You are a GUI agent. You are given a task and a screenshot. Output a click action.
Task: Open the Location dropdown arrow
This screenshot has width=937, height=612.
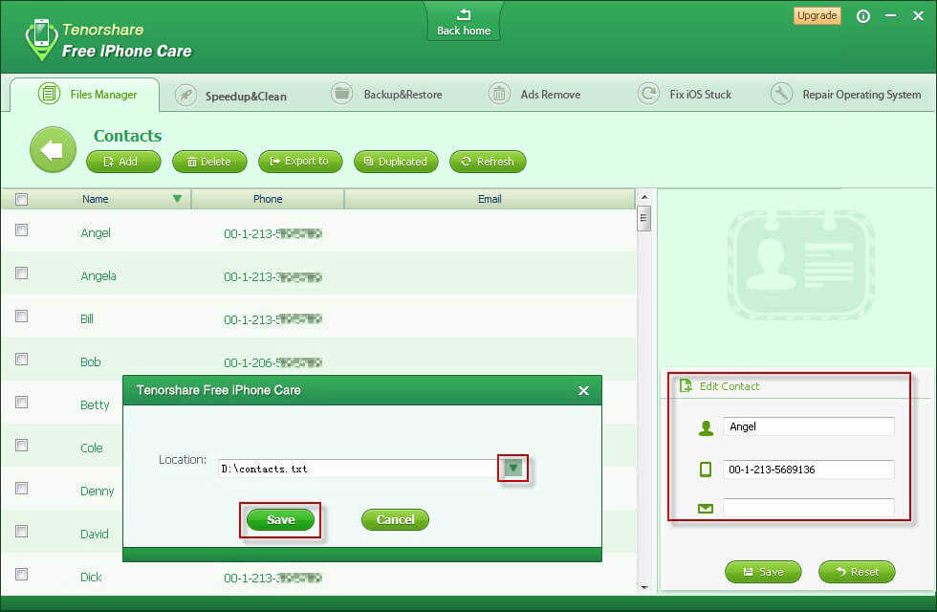tap(512, 468)
